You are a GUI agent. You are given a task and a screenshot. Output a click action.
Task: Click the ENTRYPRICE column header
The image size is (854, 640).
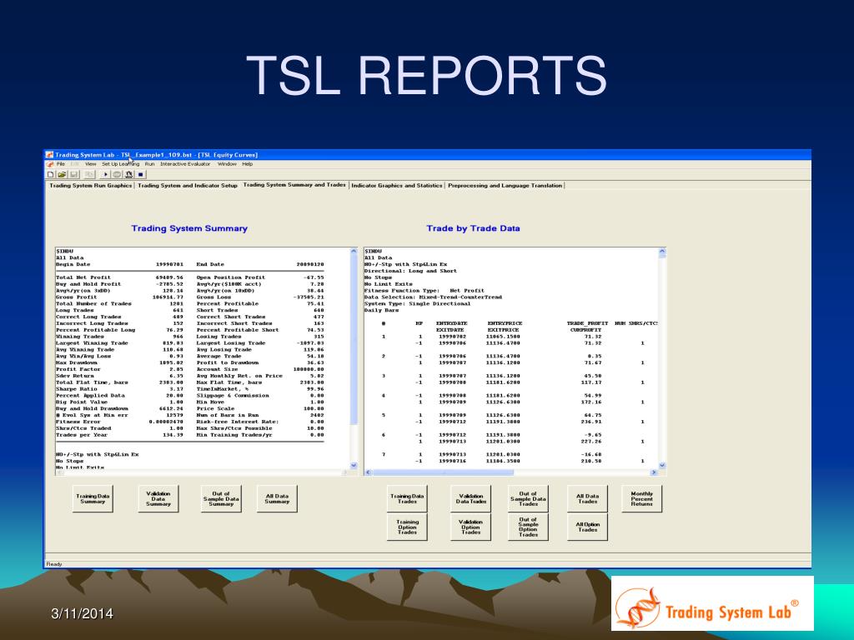[x=505, y=323]
